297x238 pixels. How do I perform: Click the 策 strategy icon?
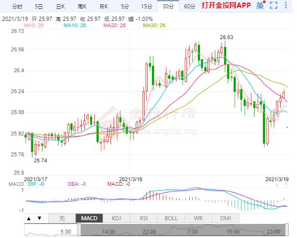(261, 5)
